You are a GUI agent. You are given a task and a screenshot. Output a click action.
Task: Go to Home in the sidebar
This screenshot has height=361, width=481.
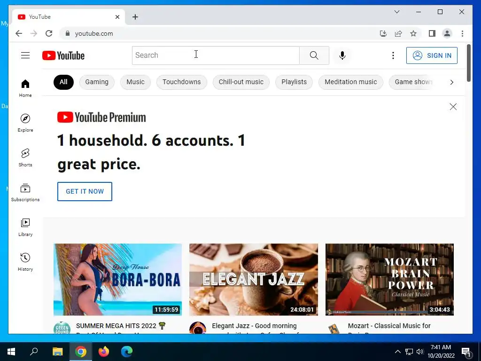(25, 88)
